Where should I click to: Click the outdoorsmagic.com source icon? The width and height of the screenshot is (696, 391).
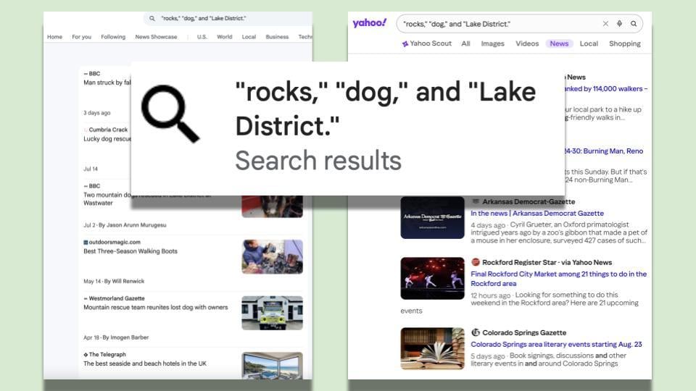[x=86, y=242]
